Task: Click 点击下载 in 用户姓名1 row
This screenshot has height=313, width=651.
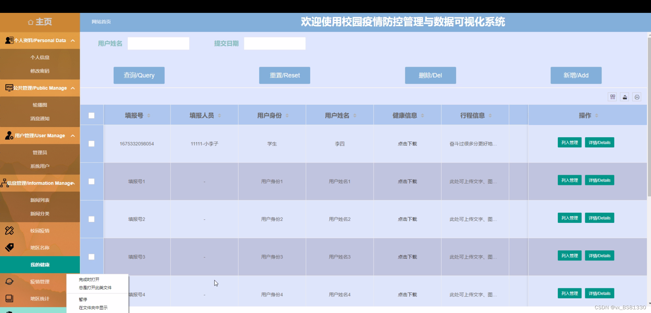Action: coord(407,182)
